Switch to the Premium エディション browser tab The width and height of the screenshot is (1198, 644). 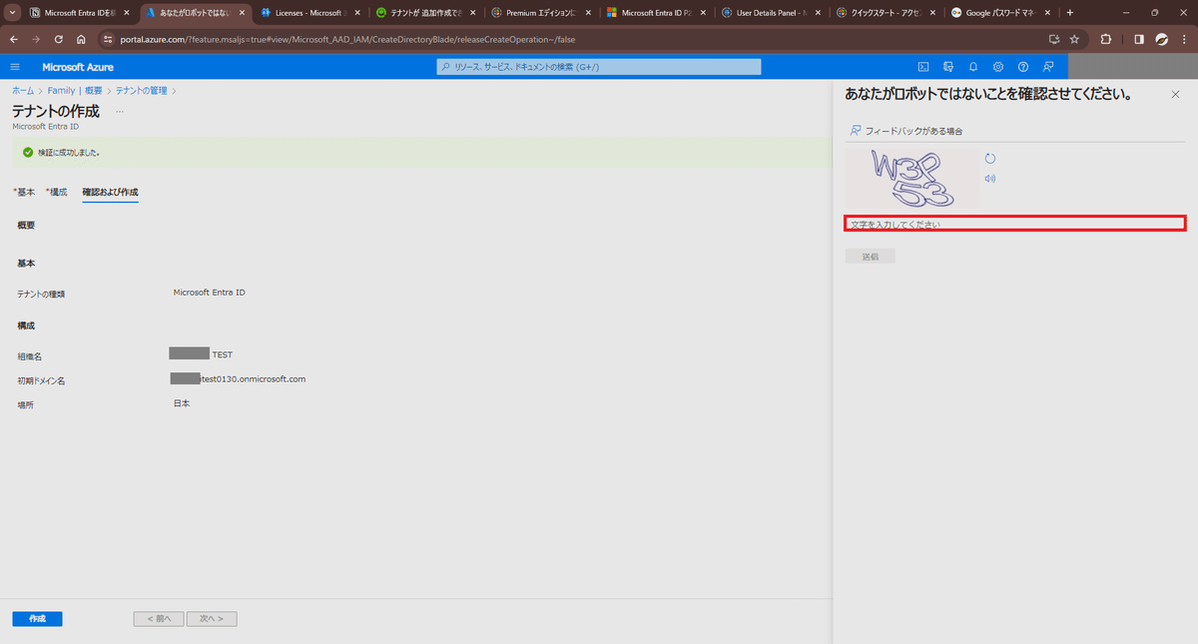(539, 13)
